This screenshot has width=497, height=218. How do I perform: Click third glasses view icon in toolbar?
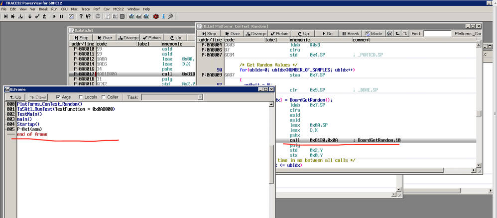pyautogui.click(x=146, y=16)
